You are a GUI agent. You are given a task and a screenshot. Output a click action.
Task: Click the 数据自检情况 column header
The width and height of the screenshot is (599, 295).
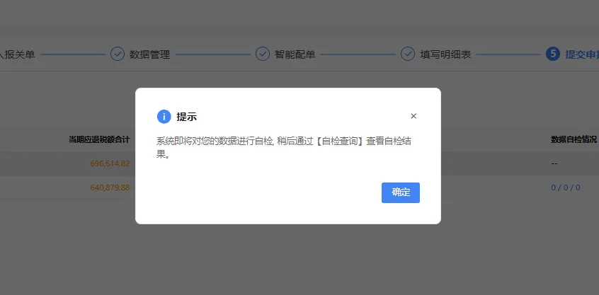coord(574,139)
